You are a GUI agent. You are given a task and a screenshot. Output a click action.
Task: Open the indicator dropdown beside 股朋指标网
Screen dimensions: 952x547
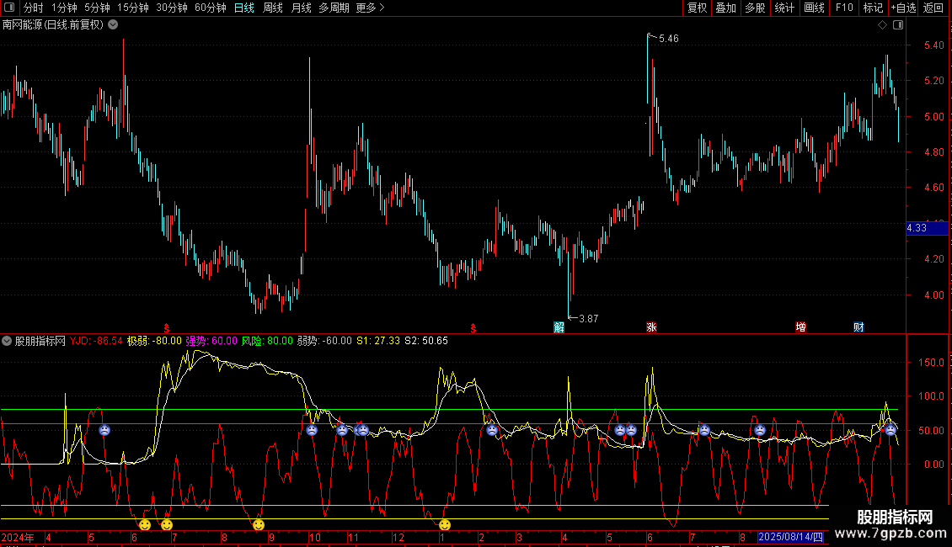point(7,341)
